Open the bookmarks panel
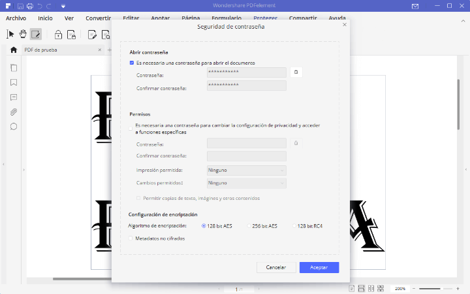 14,82
